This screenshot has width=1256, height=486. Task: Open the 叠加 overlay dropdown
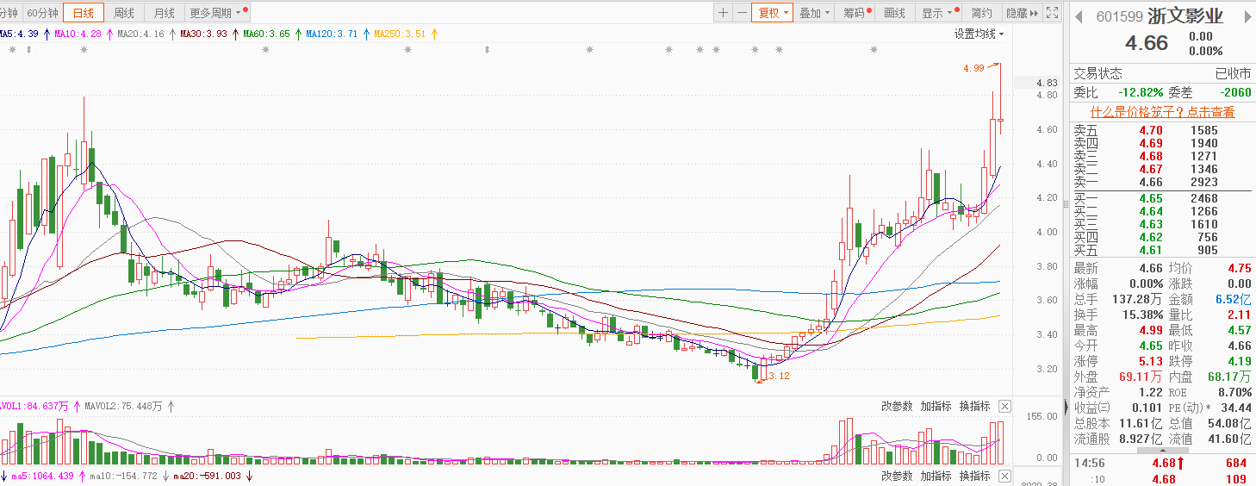click(x=814, y=13)
